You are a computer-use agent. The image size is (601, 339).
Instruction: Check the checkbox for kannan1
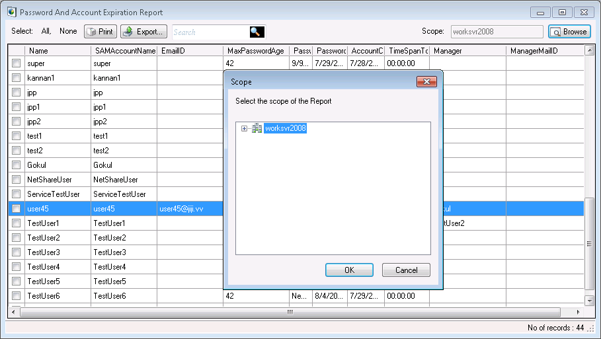point(16,78)
